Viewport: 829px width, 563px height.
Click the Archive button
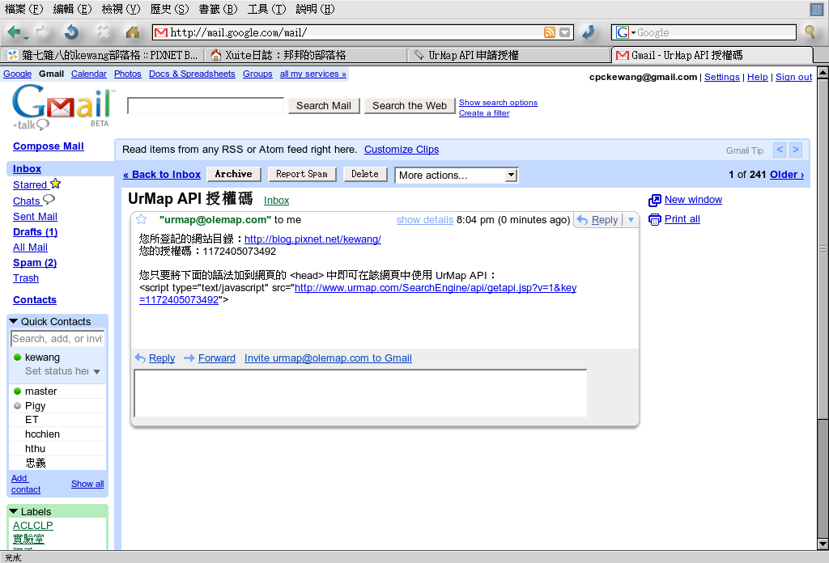click(x=233, y=174)
